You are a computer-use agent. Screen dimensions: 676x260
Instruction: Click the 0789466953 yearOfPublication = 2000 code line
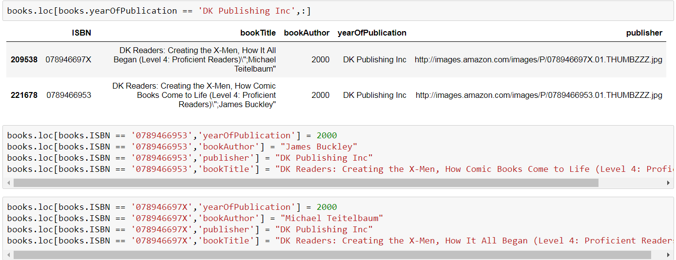[x=172, y=135]
